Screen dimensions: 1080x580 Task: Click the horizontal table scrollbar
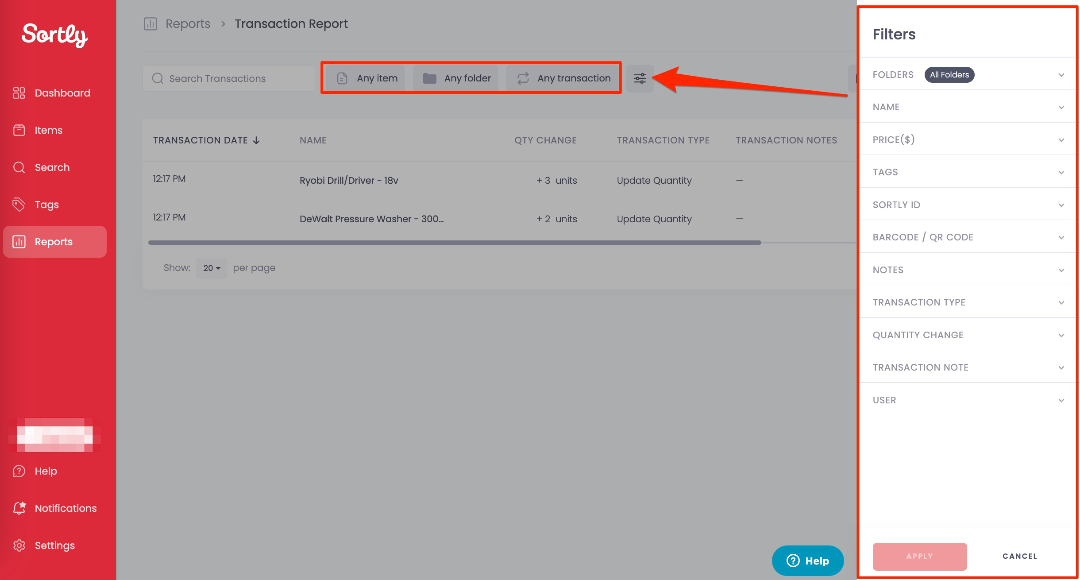tap(454, 243)
